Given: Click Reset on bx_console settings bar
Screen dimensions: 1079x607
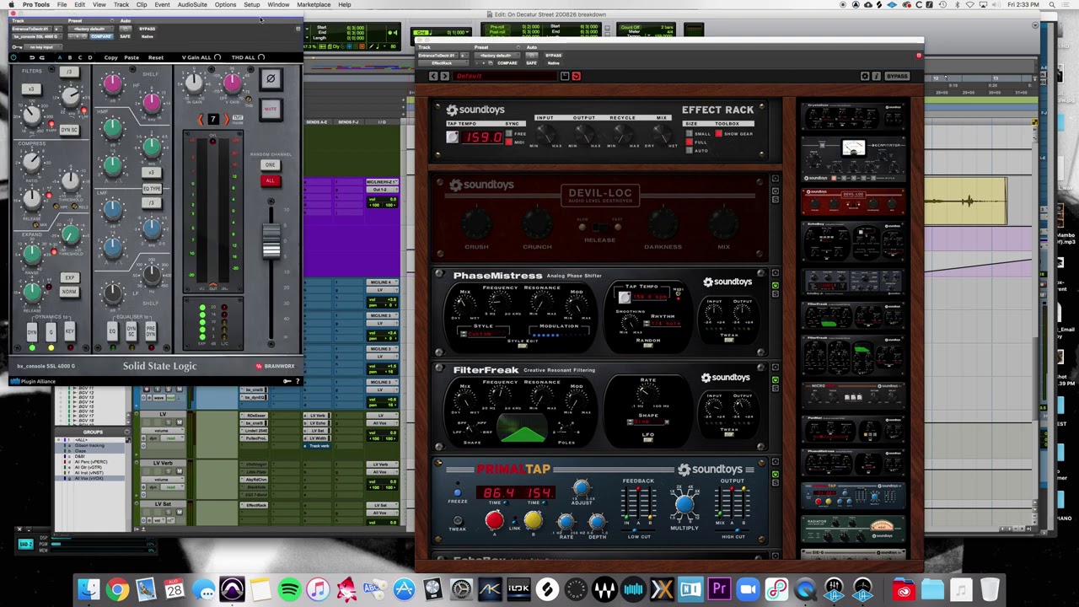Looking at the screenshot, I should pyautogui.click(x=156, y=57).
